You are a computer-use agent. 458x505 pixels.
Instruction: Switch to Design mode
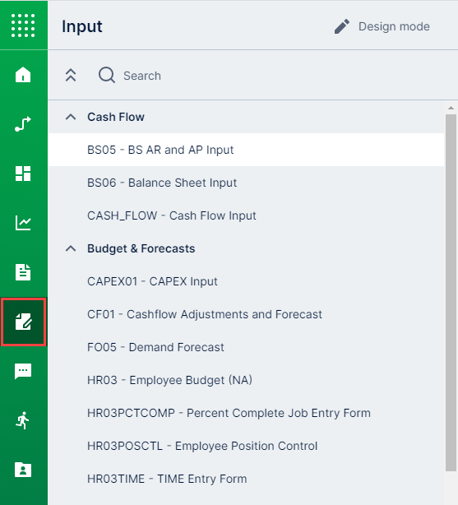tap(382, 26)
